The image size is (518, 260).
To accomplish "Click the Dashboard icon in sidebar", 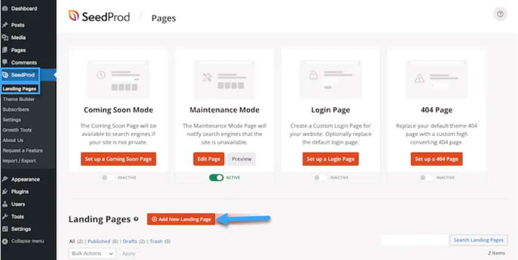I will pos(5,9).
